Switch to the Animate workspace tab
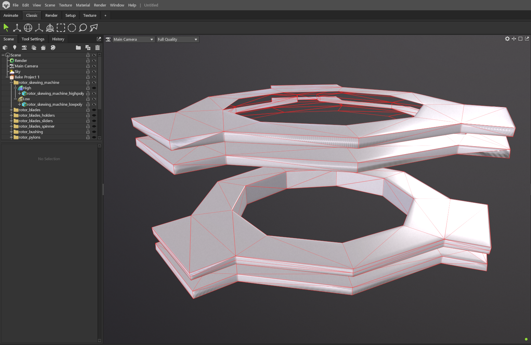531x345 pixels. click(x=11, y=15)
